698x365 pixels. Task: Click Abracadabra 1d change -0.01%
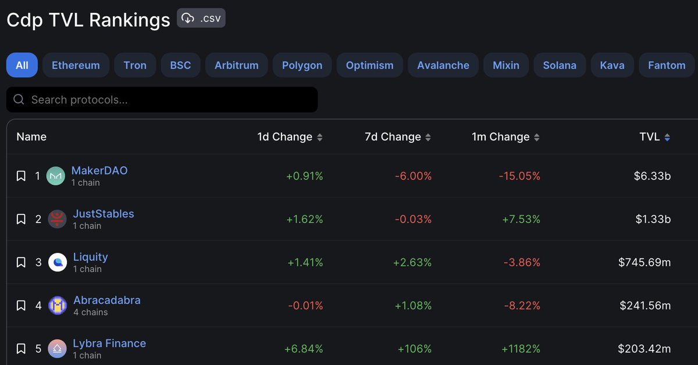coord(306,306)
